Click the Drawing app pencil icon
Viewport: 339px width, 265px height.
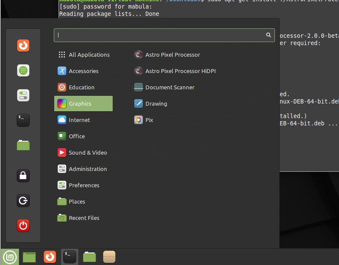[x=139, y=104]
